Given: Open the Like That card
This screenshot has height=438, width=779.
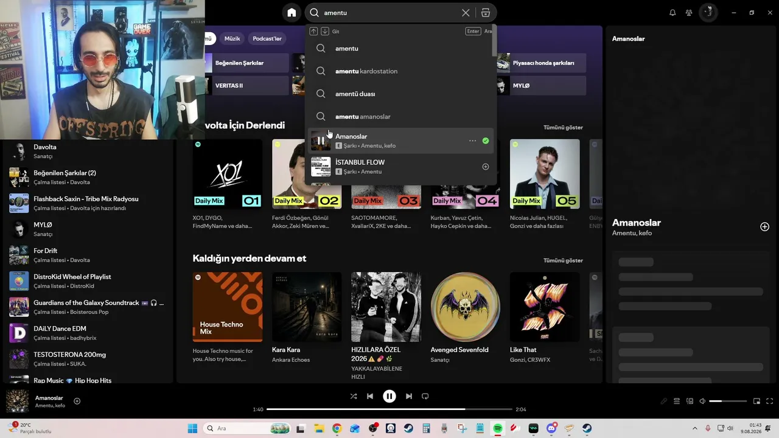Looking at the screenshot, I should point(545,319).
